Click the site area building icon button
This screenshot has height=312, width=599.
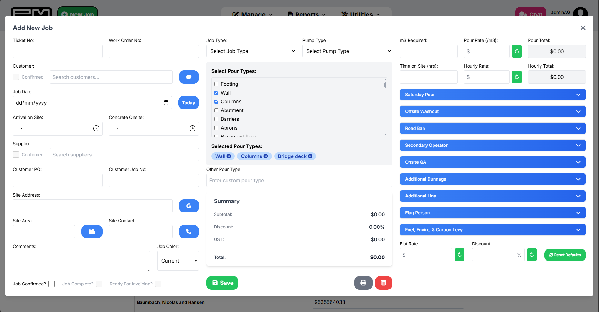pos(92,232)
